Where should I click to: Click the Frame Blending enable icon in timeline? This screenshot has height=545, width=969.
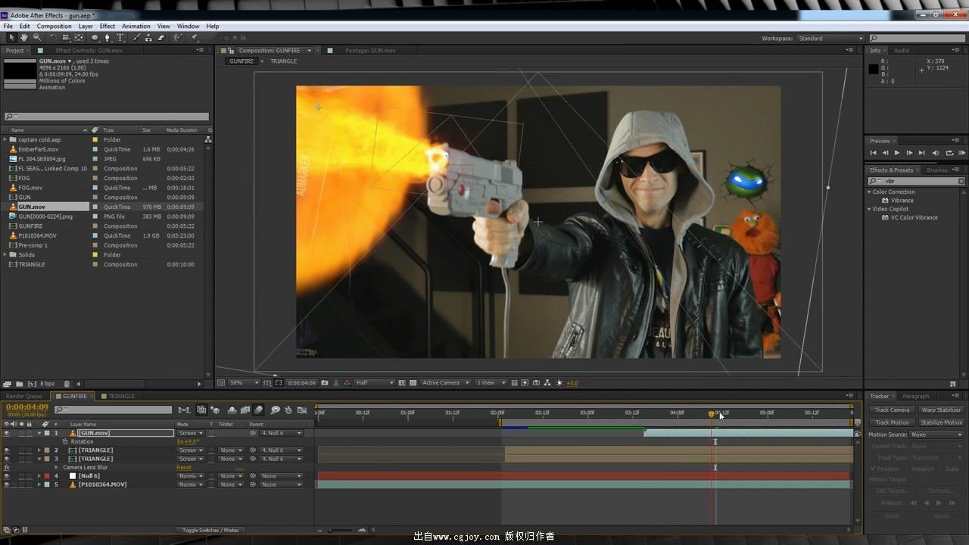pyautogui.click(x=245, y=410)
